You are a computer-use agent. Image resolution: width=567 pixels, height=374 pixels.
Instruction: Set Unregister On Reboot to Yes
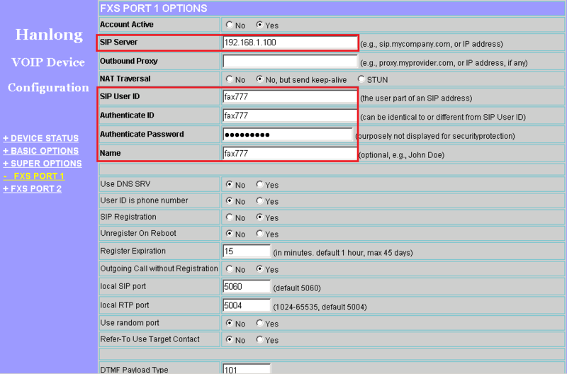(x=259, y=234)
